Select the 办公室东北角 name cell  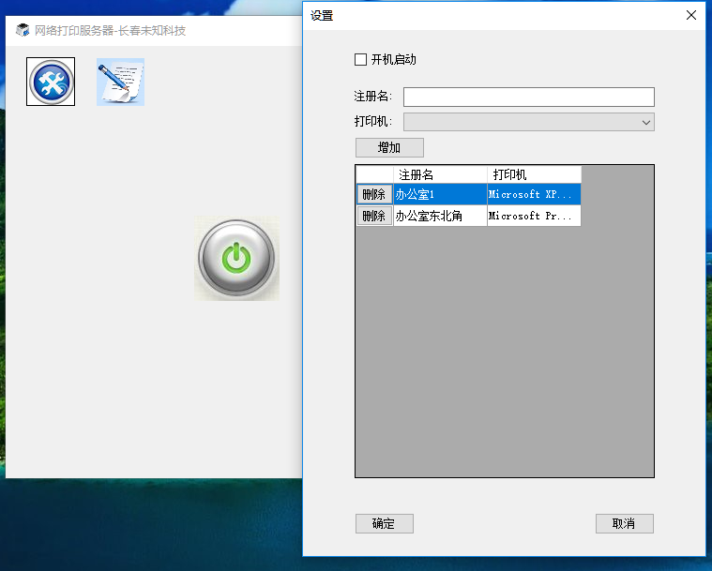pyautogui.click(x=439, y=217)
